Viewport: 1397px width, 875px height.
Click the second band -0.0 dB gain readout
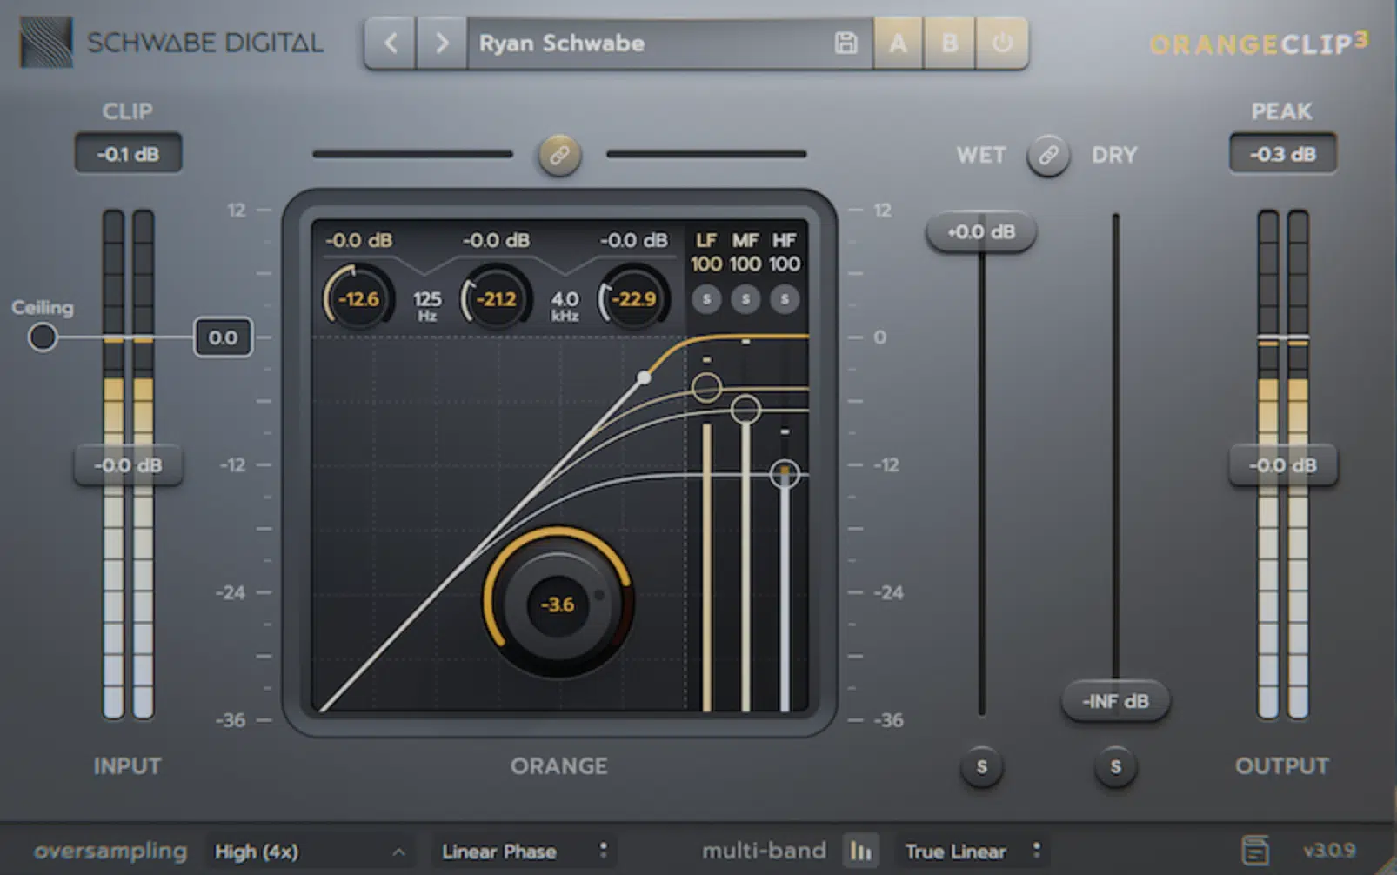coord(496,240)
